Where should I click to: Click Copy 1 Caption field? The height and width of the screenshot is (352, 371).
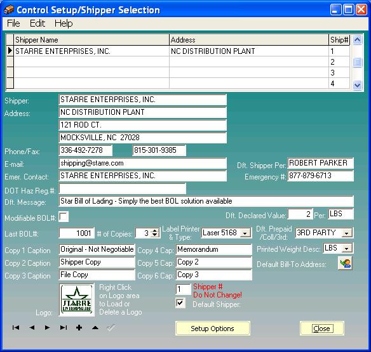coord(97,249)
